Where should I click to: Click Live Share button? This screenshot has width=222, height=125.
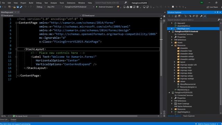tap(212, 7)
